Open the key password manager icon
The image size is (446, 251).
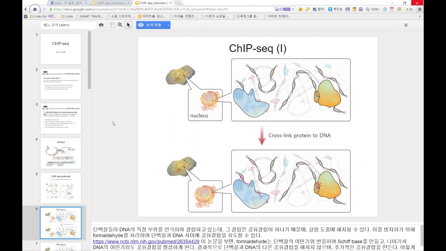point(307,9)
